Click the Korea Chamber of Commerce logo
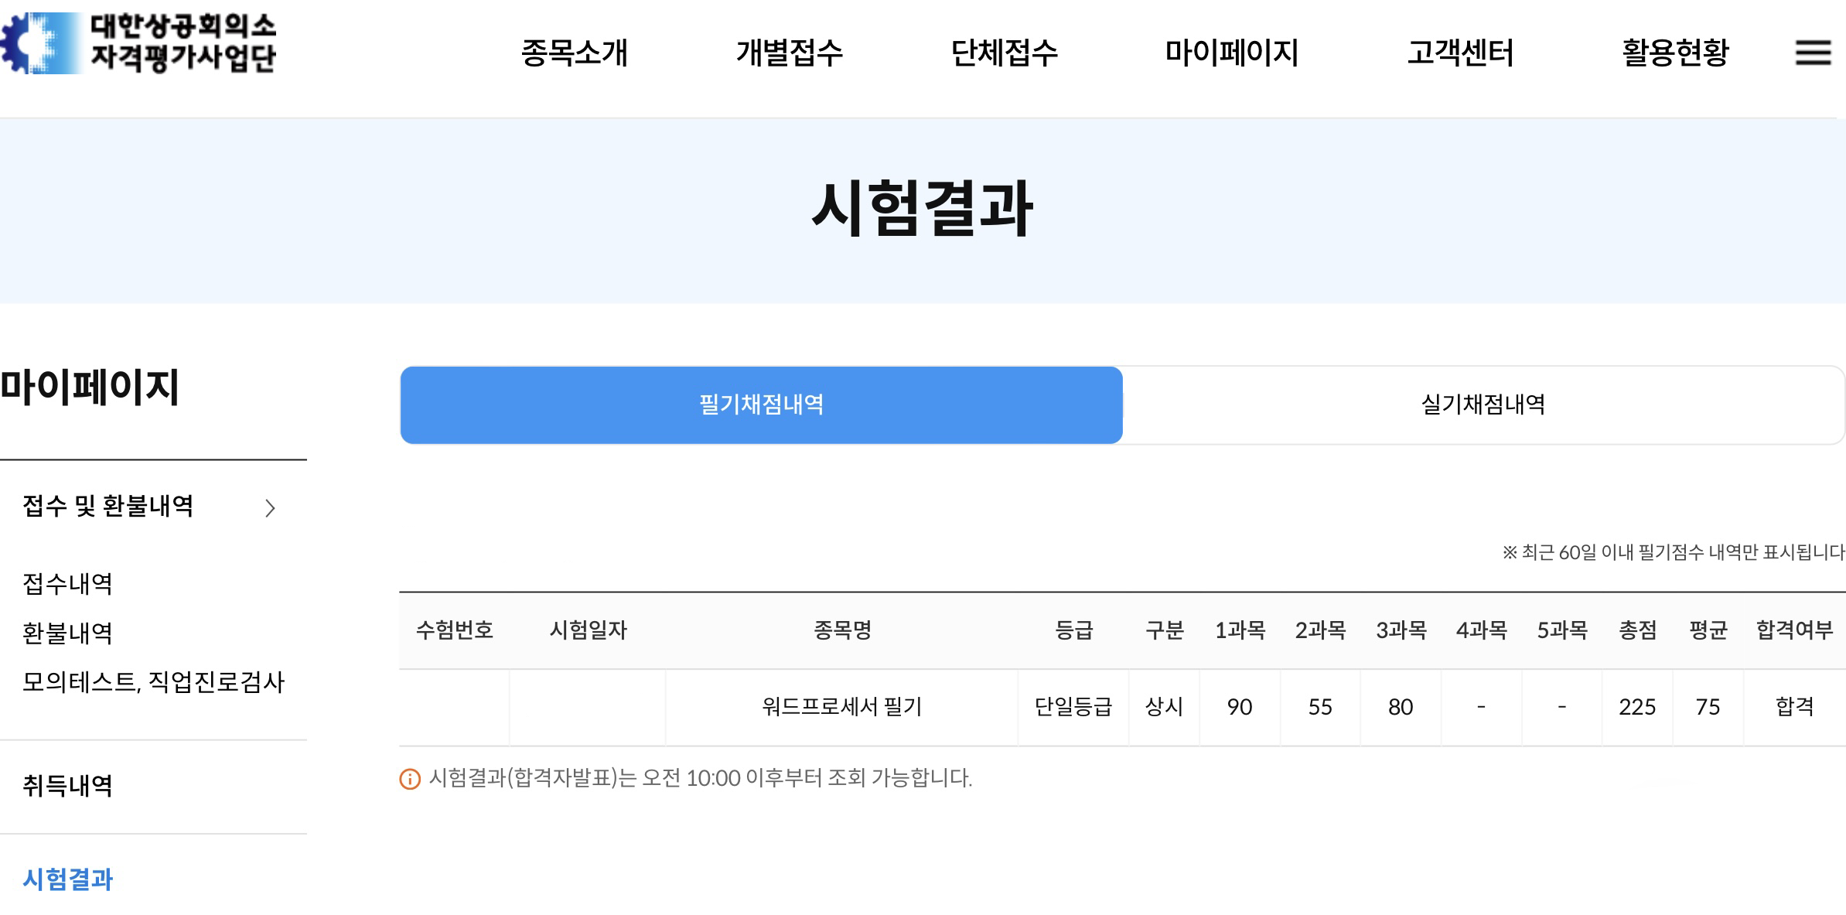This screenshot has height=915, width=1846. (139, 43)
